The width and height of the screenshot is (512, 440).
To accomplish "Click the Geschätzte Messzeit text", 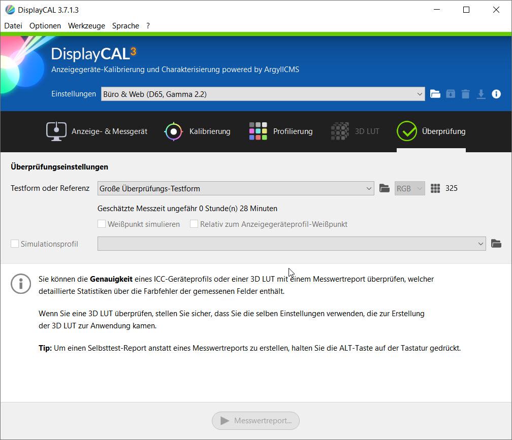I will coord(187,209).
